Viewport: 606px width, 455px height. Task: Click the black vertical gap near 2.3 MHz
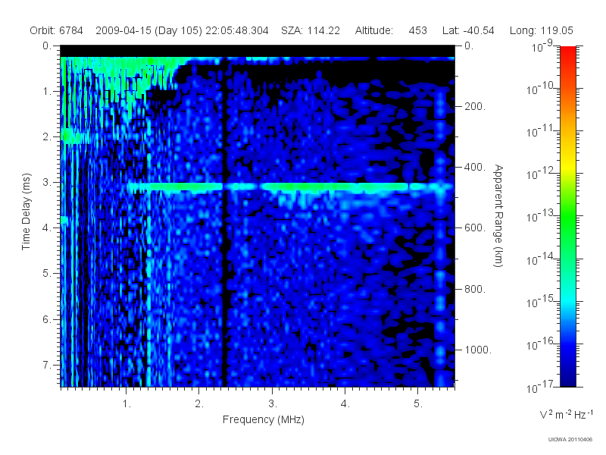point(224,221)
